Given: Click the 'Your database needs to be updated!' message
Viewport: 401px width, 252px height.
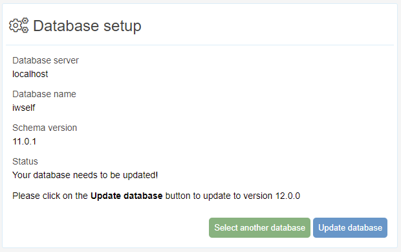Looking at the screenshot, I should (85, 175).
